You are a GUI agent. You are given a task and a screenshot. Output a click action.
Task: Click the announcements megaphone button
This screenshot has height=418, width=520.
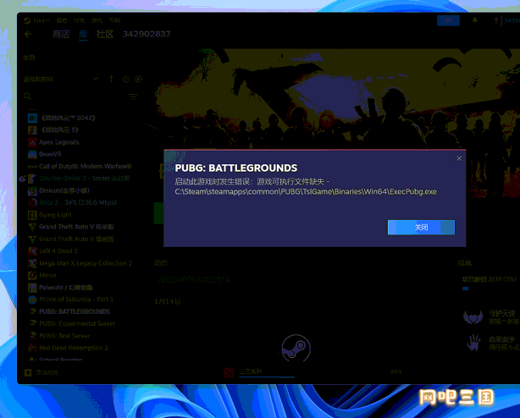(x=448, y=20)
